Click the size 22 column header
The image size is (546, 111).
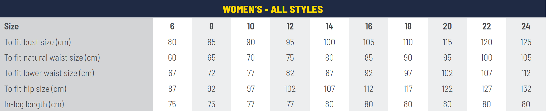coord(487,26)
